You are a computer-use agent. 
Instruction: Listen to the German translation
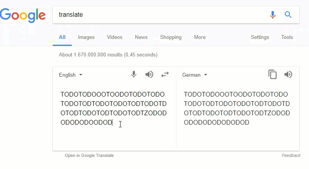(x=288, y=74)
